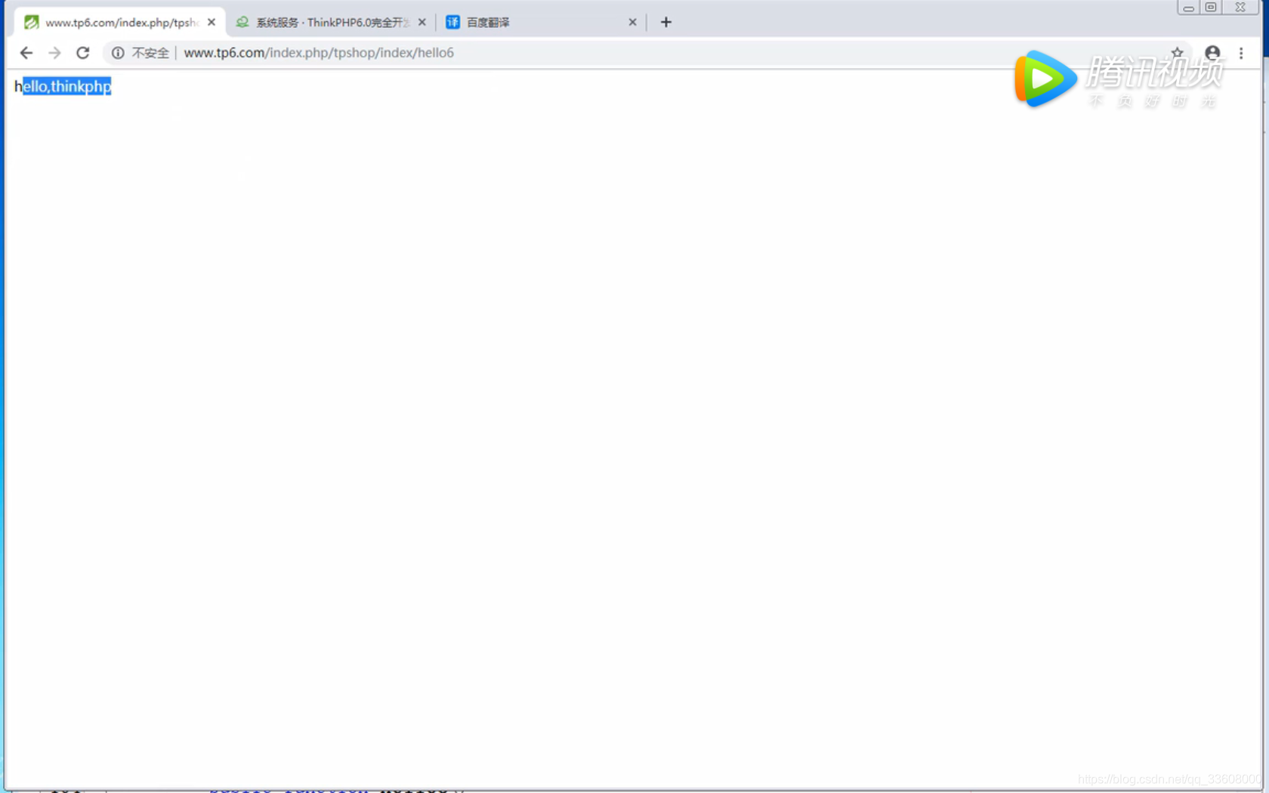
Task: Click the address bar URL www.tp6.com/index.php/tpshop/index/hello6
Action: pyautogui.click(x=319, y=53)
